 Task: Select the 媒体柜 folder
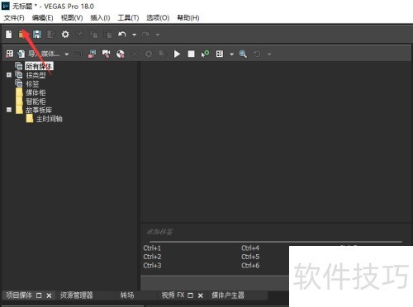(36, 92)
